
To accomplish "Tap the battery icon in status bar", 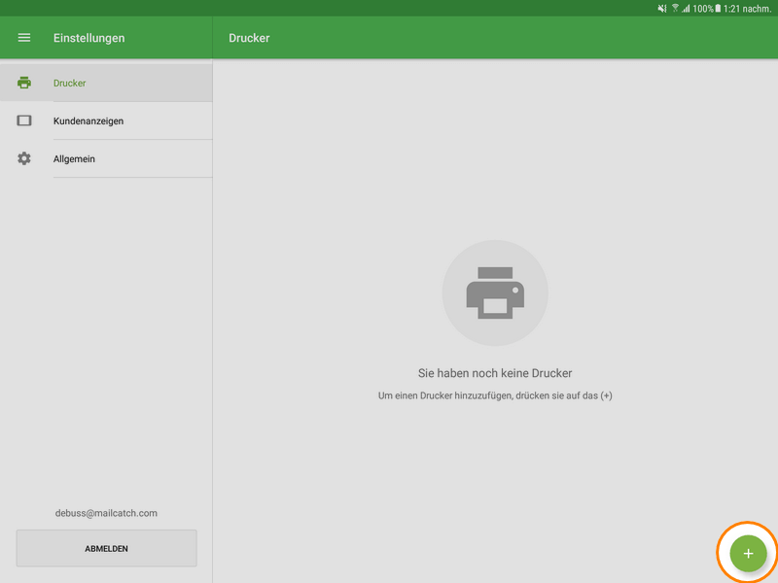I will 718,8.
